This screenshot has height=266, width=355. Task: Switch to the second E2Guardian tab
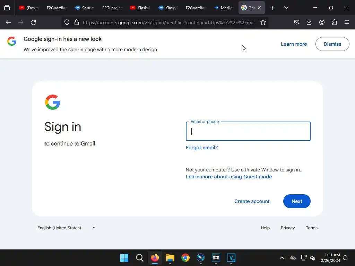click(x=112, y=8)
